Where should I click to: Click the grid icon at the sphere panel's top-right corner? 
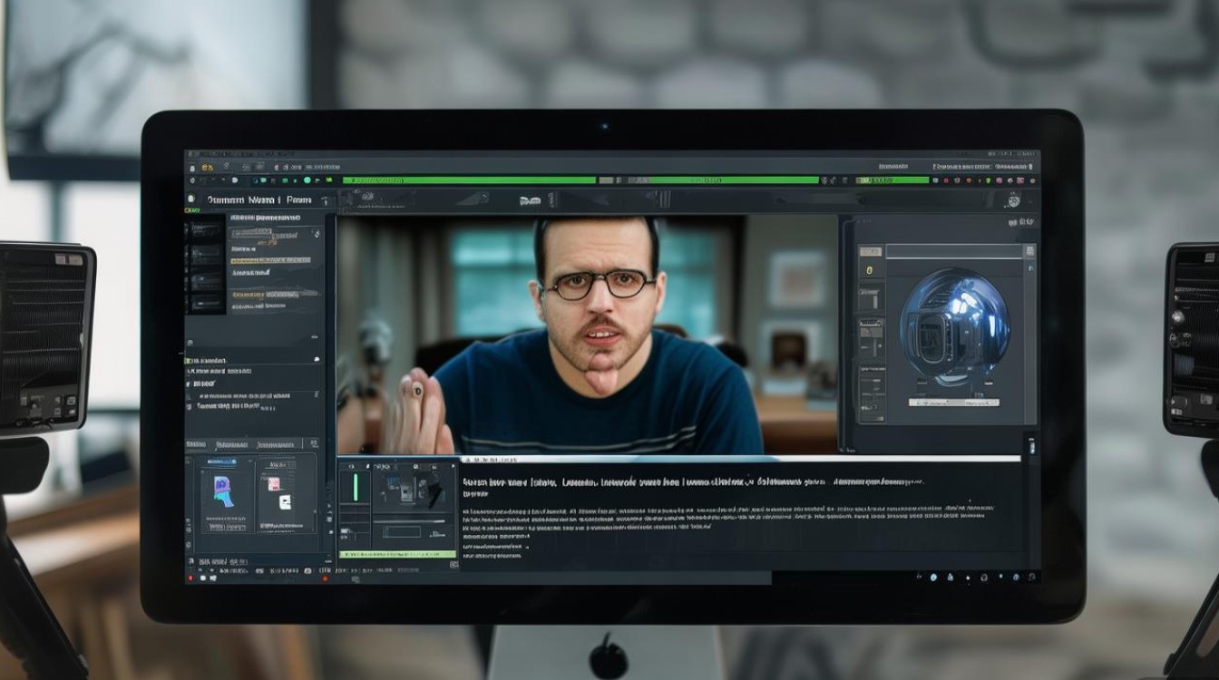(1029, 251)
